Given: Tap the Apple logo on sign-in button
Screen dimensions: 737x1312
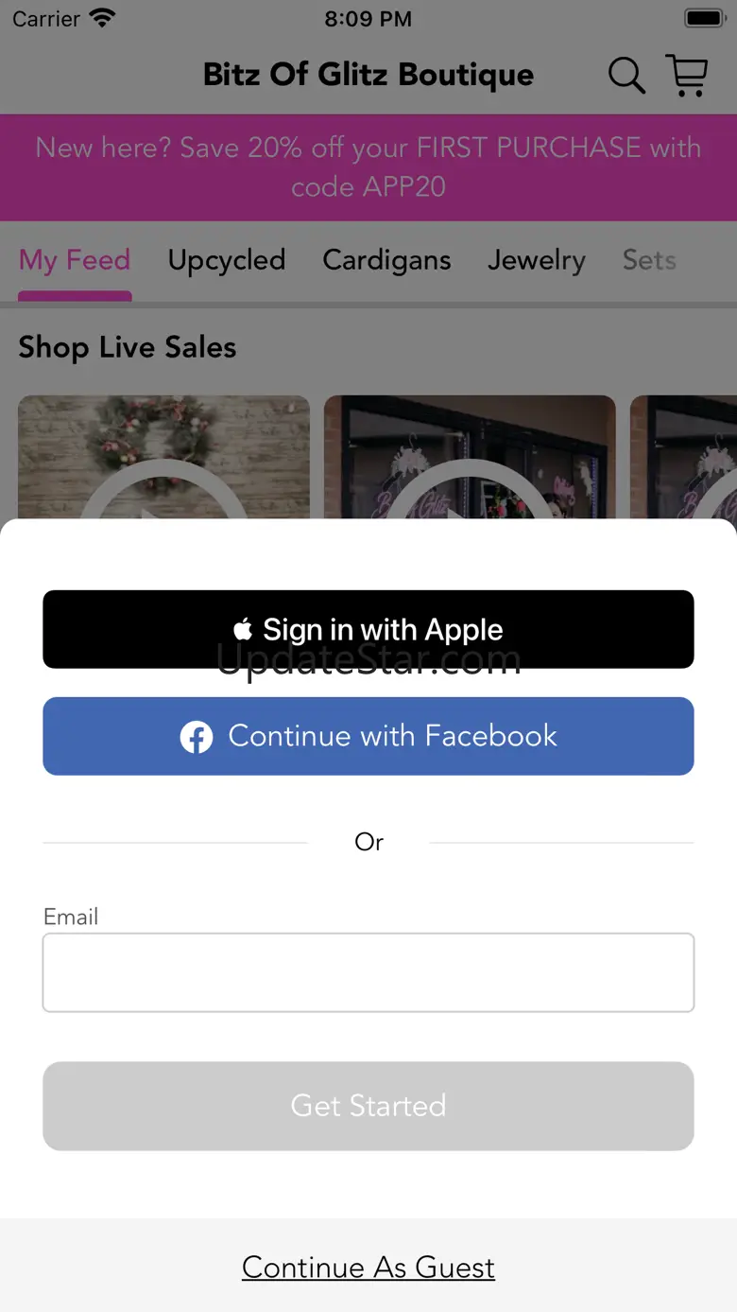Looking at the screenshot, I should 243,629.
